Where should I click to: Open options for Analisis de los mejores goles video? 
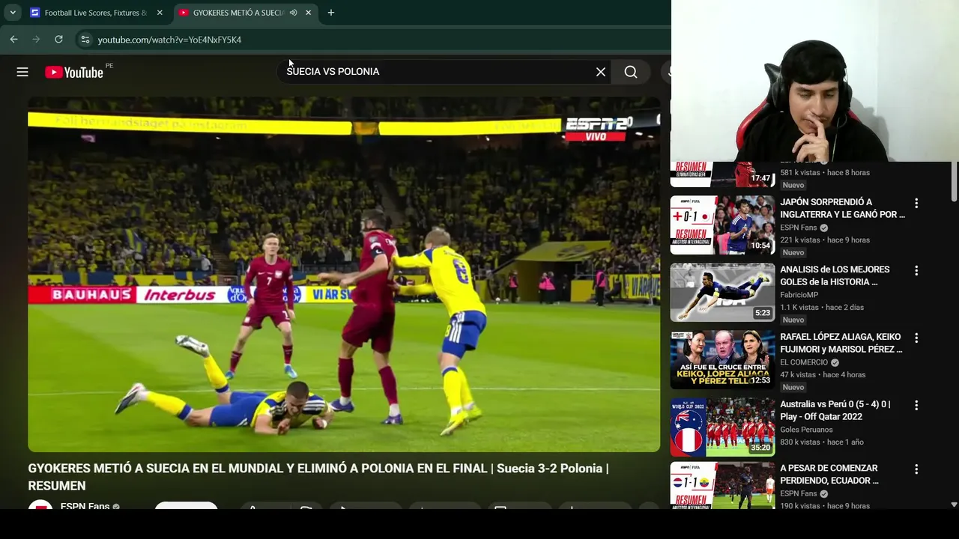[916, 271]
